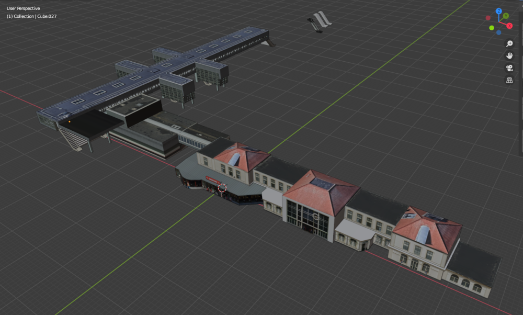Click the unlabeled bright green gizmo circle
This screenshot has width=523, height=315.
492,28
